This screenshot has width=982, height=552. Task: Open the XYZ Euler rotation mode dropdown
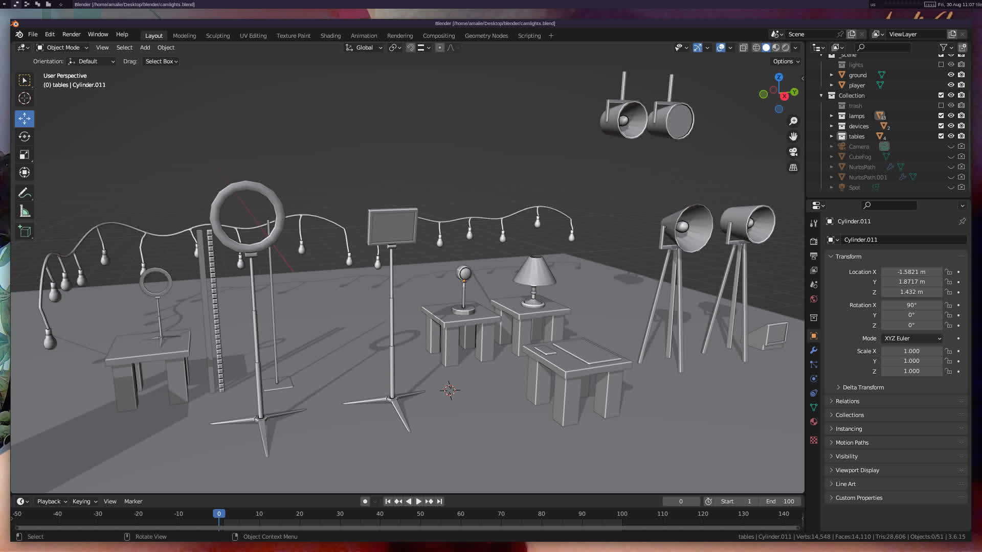[x=912, y=338]
